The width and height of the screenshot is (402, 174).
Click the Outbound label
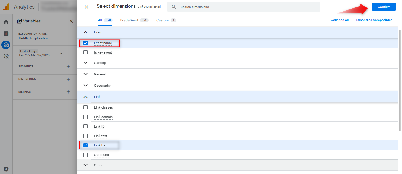tap(101, 155)
